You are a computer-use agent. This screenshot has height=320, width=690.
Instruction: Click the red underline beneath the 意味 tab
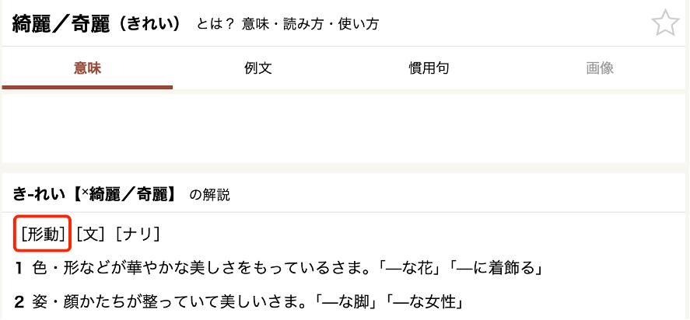tap(87, 87)
